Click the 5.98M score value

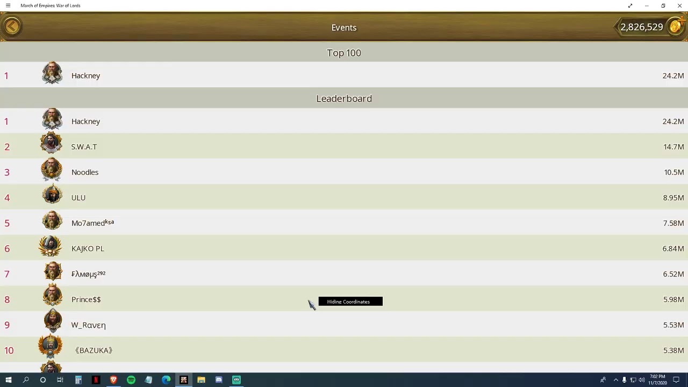click(x=673, y=299)
